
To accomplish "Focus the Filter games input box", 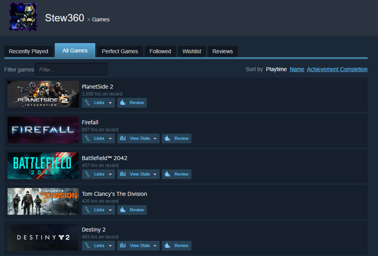I will [72, 69].
